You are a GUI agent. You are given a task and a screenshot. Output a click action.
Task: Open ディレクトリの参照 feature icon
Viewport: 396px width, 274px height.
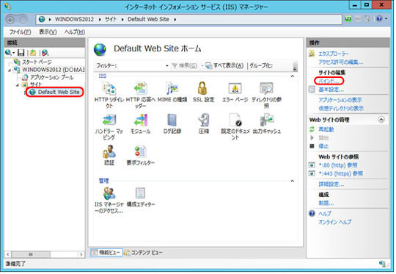pos(266,89)
